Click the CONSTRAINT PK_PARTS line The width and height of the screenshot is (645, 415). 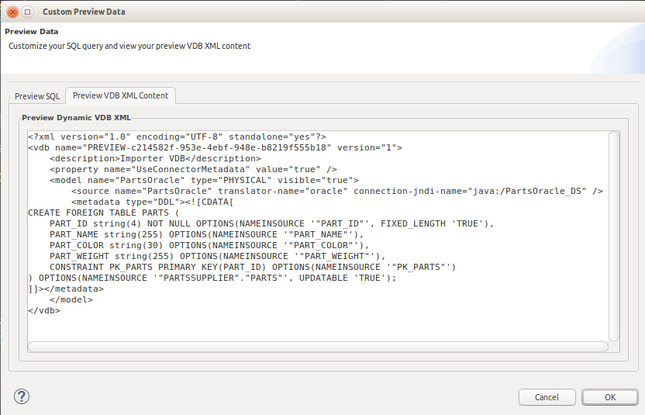pyautogui.click(x=252, y=267)
